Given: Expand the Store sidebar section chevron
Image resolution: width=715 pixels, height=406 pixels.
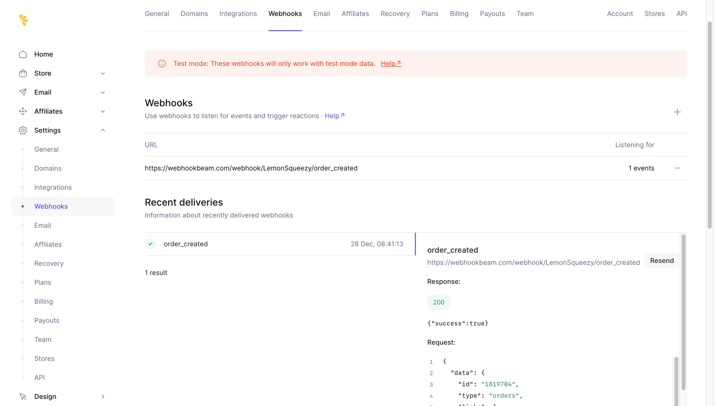Looking at the screenshot, I should (x=103, y=73).
